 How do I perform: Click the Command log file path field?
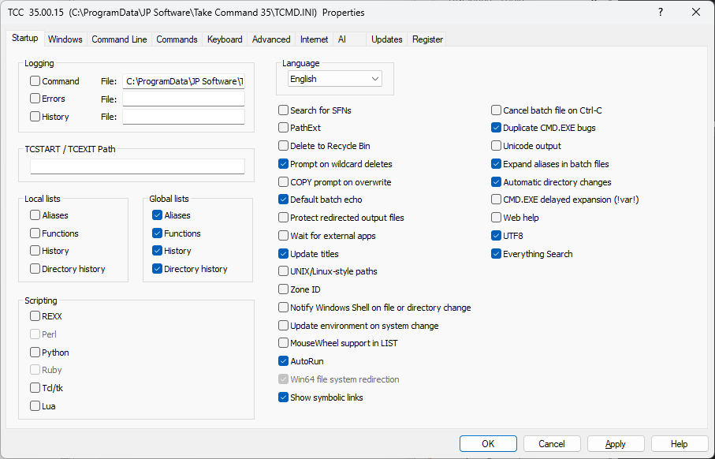pos(184,81)
